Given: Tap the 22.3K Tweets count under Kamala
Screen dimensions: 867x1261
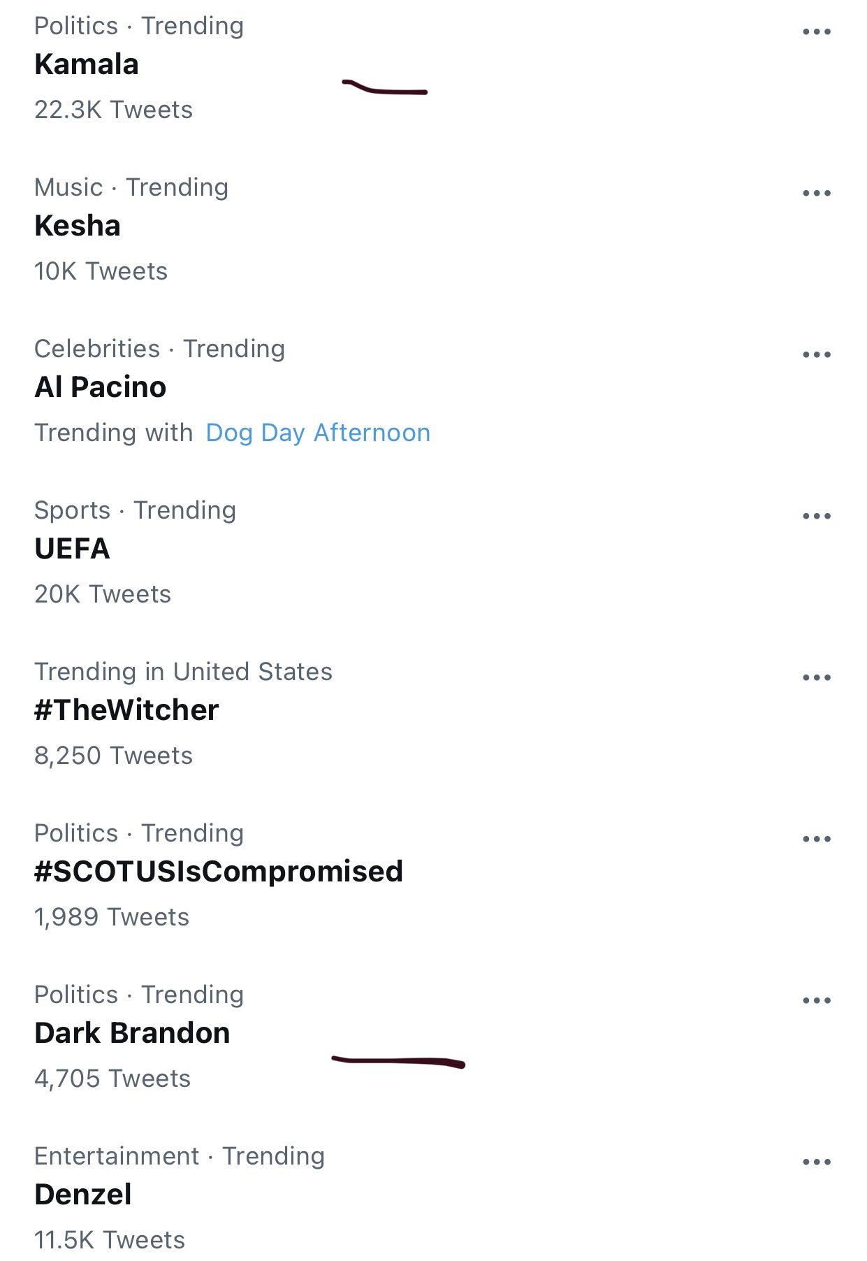Looking at the screenshot, I should (113, 110).
